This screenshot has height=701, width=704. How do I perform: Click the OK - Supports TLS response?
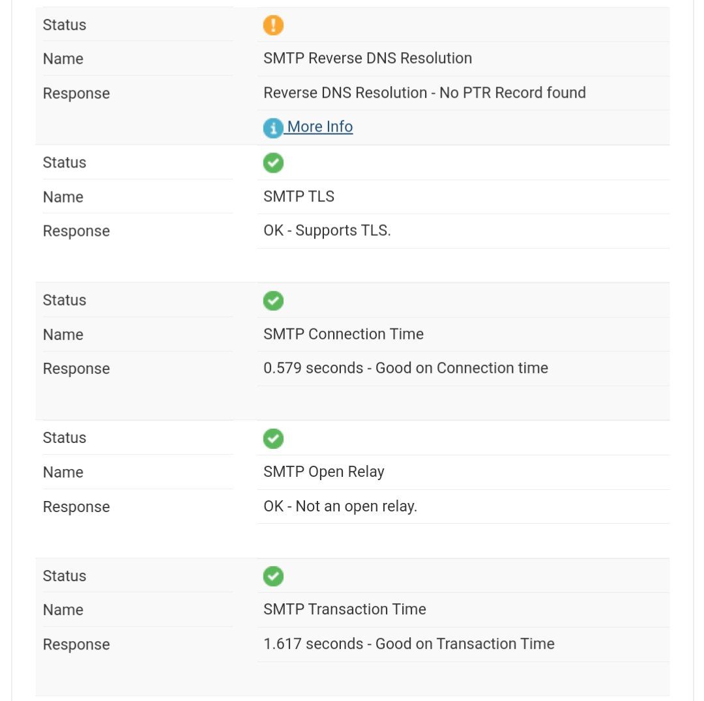327,231
